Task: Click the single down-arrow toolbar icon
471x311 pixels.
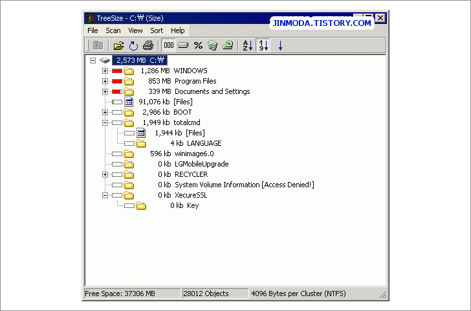Action: [280, 46]
